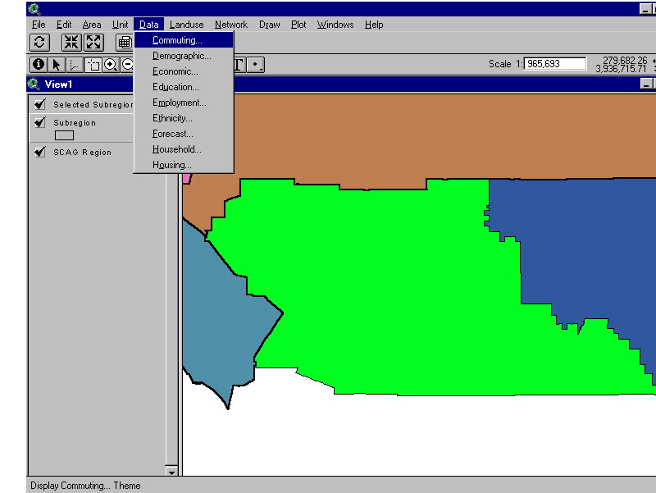
Task: Select the Identify (i) tool
Action: 38,65
